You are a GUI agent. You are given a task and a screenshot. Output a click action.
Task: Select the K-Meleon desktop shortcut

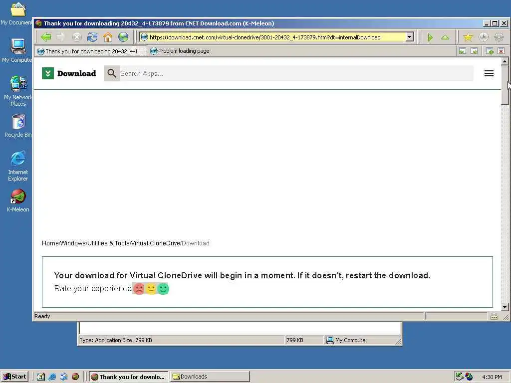[x=18, y=200]
